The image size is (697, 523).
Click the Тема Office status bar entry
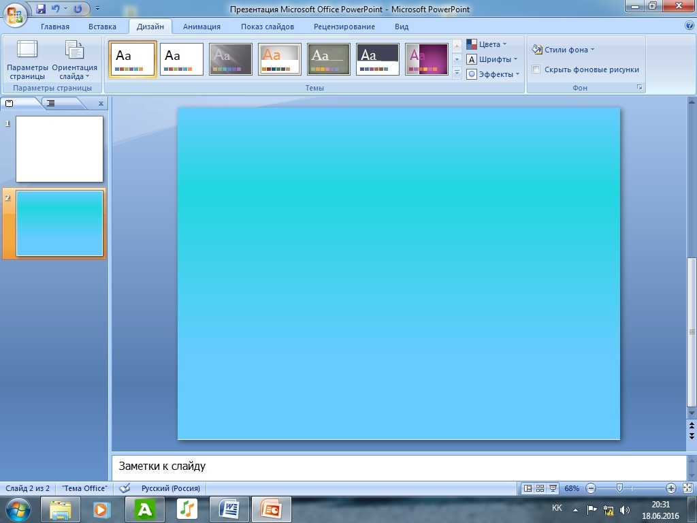pos(84,488)
